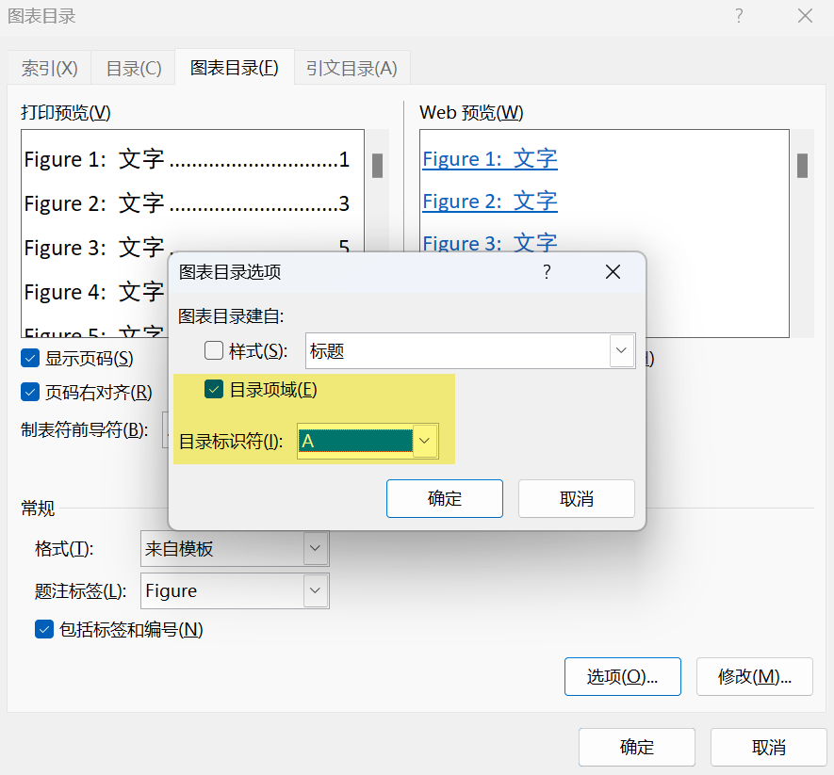Viewport: 834px width, 775px height.
Task: Click the 修改(M)... button
Action: (x=755, y=677)
